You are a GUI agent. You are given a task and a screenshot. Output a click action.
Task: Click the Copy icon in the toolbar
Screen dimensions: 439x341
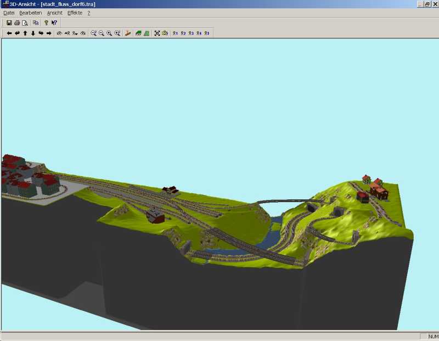pyautogui.click(x=36, y=23)
